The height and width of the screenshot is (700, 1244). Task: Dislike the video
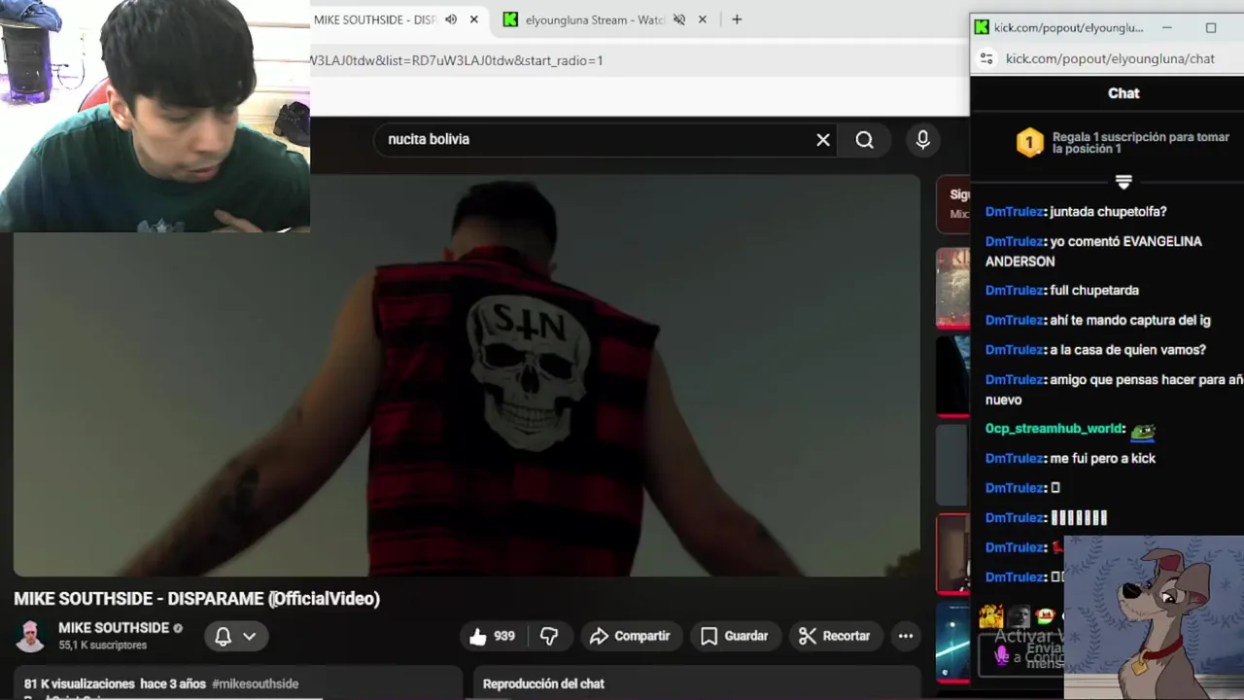(549, 636)
